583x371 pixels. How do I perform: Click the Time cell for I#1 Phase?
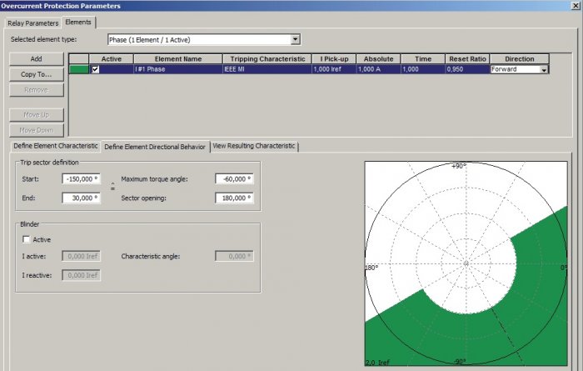pos(423,69)
